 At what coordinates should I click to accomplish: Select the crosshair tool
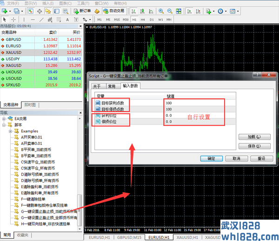click(x=14, y=20)
